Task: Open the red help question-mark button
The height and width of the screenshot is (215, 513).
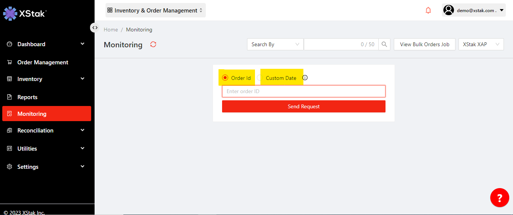Action: [x=499, y=198]
